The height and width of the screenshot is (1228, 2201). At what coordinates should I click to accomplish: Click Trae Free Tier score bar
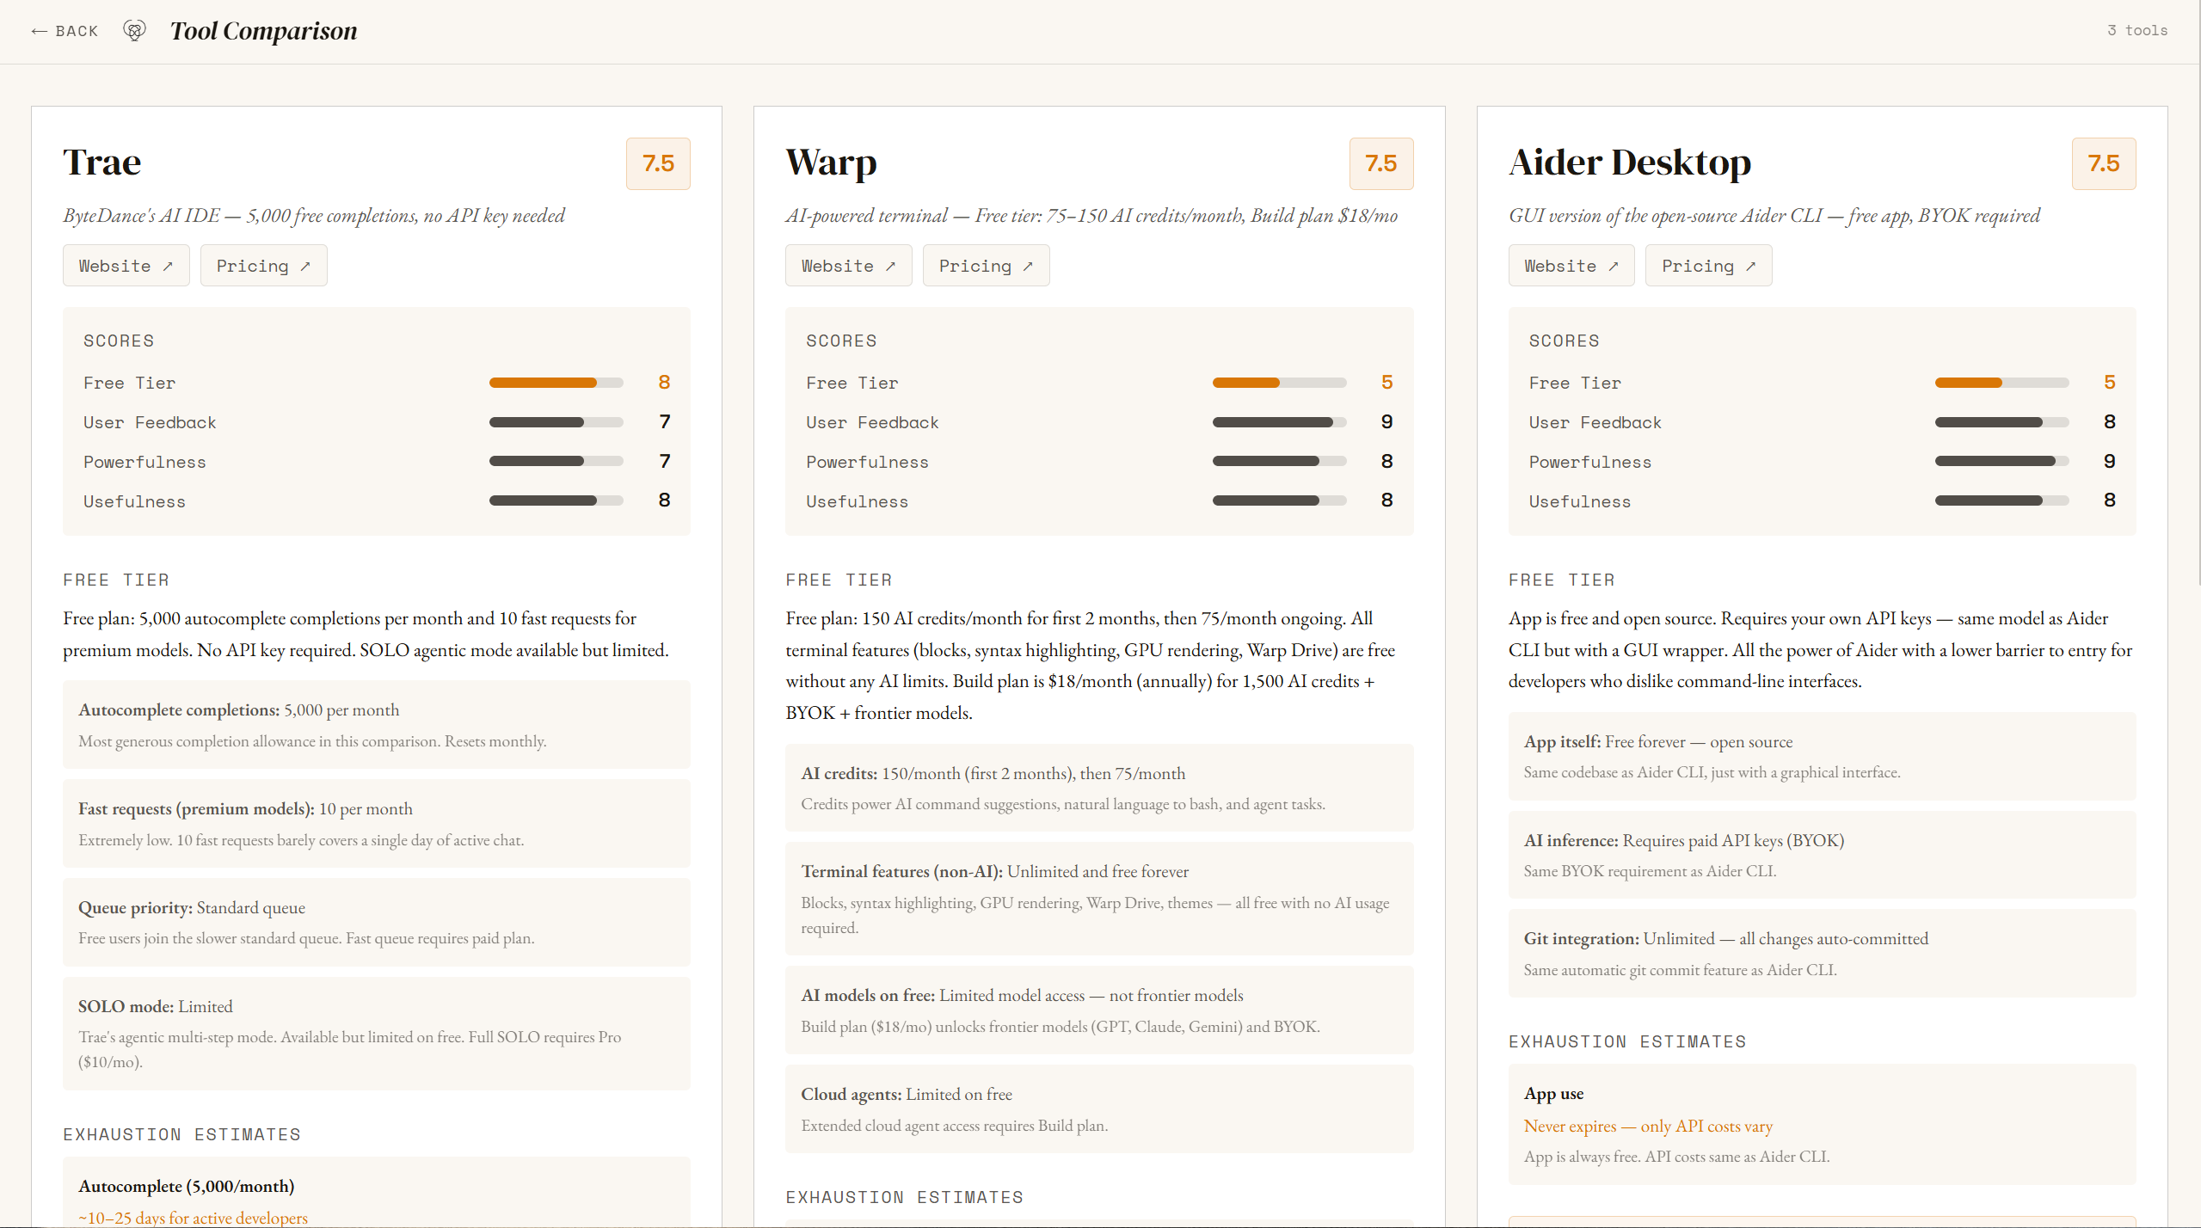[556, 383]
